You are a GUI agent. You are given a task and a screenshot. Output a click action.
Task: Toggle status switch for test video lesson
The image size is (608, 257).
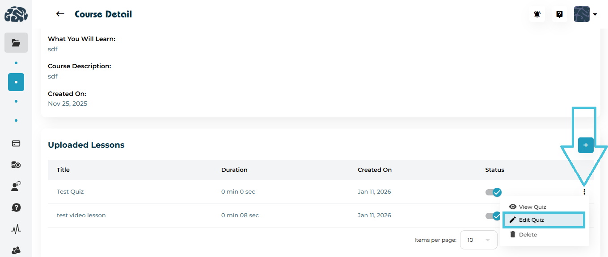[492, 216]
